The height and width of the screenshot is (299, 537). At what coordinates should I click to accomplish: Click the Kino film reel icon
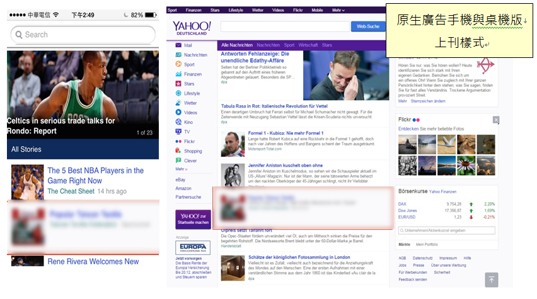178,121
